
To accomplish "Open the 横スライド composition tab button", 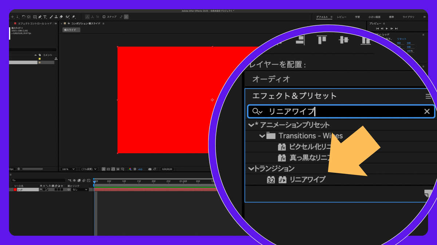I will pos(71,30).
